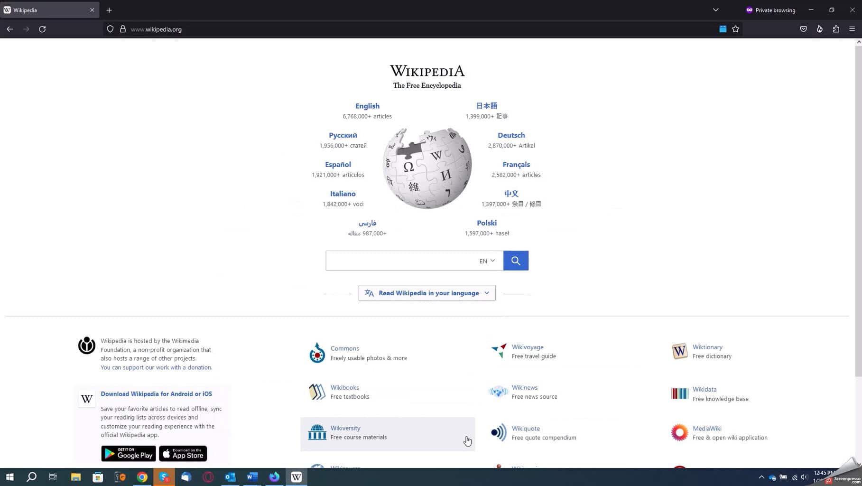
Task: Show hidden system tray icons chevron
Action: 761,477
